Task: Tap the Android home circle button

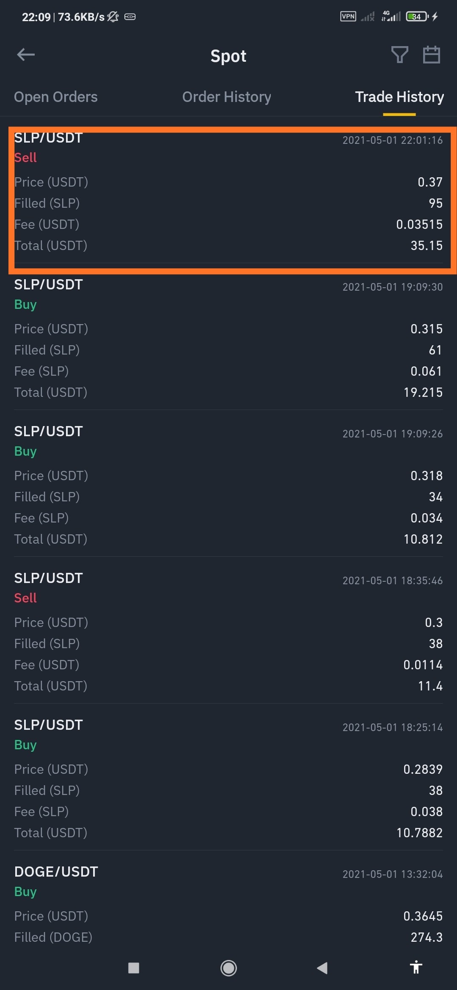Action: tap(228, 968)
